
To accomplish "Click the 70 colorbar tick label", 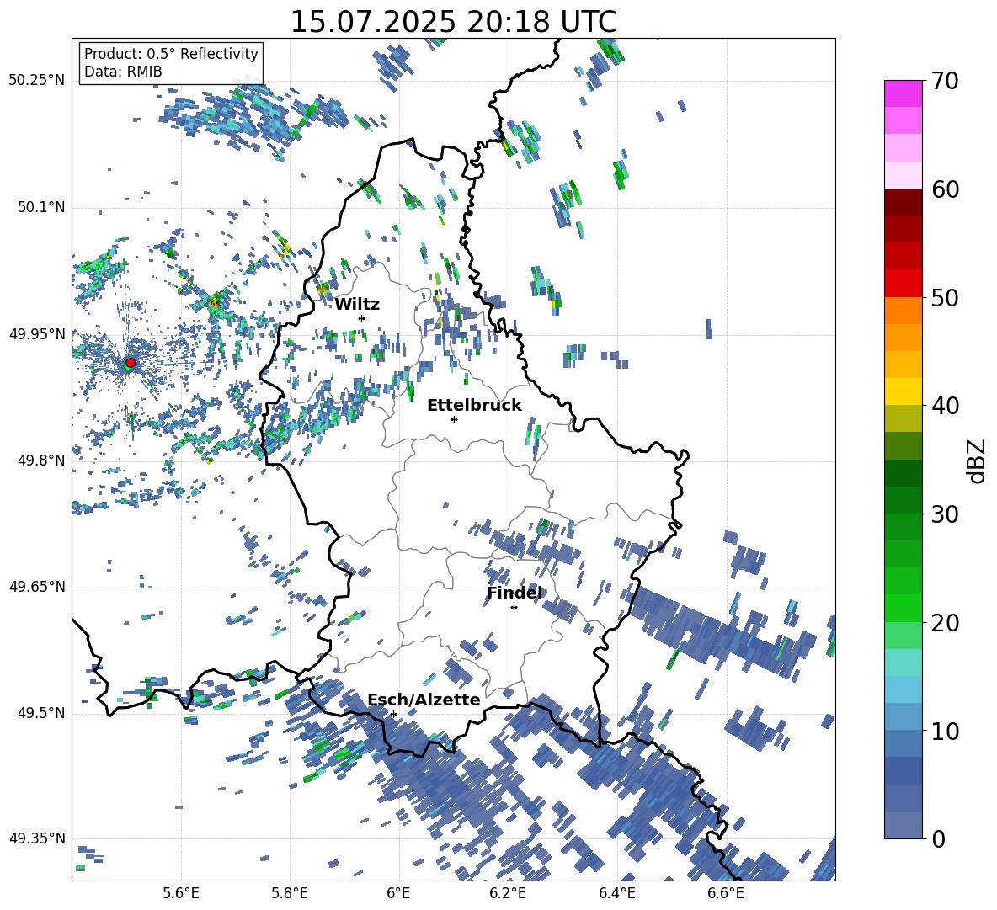I will click(x=944, y=81).
